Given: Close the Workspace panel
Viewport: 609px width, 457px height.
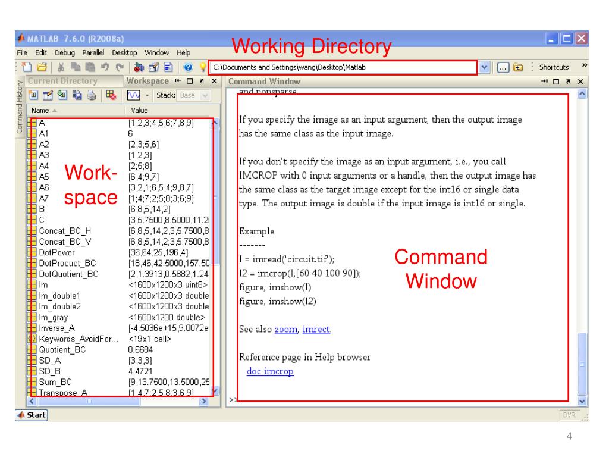Looking at the screenshot, I should coord(214,81).
